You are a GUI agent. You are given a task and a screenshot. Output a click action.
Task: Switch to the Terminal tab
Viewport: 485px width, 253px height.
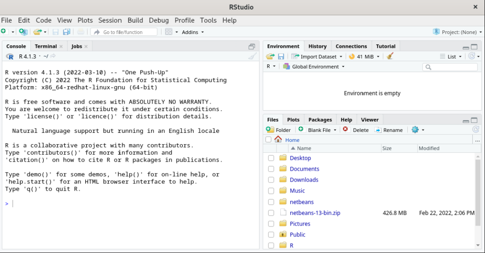(46, 46)
